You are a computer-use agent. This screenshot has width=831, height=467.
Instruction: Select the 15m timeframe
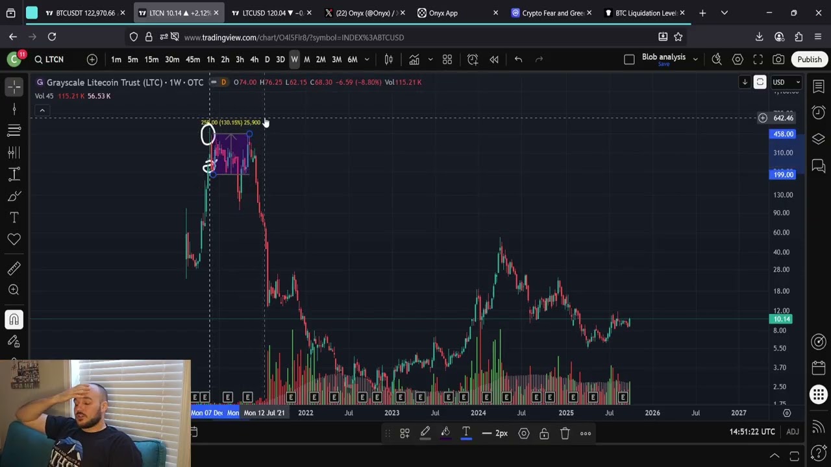tap(151, 60)
